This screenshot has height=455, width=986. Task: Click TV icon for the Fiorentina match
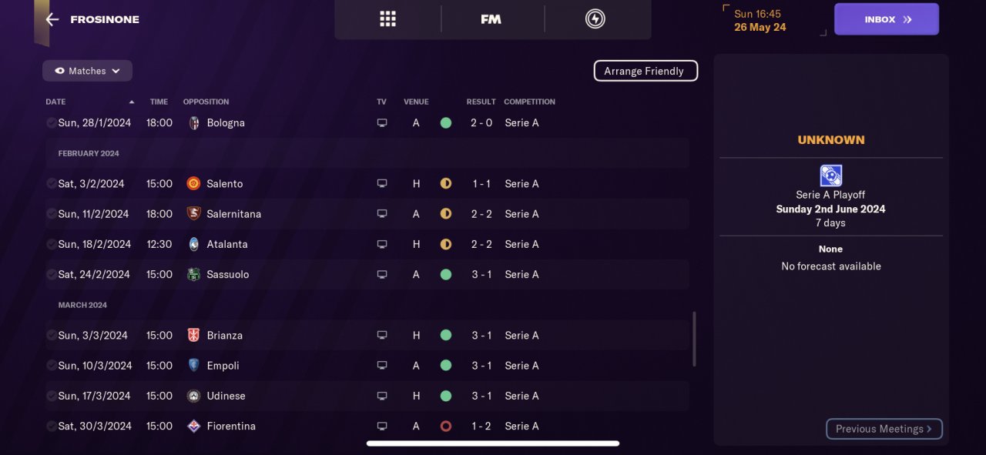(382, 426)
